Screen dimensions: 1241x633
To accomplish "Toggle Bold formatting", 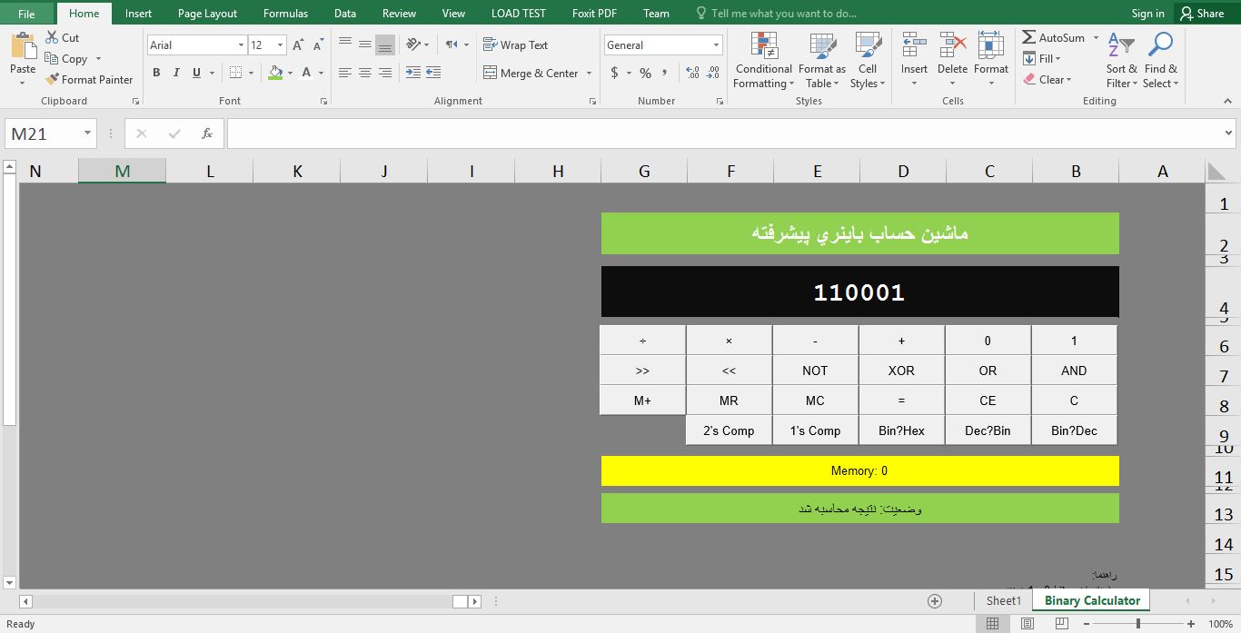I will click(156, 73).
